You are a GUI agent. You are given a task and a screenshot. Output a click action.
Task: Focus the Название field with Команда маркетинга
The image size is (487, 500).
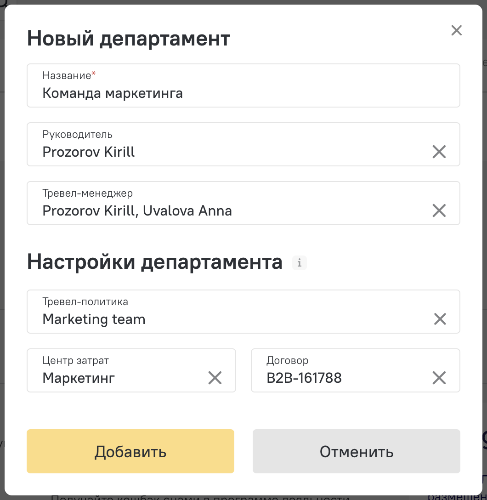[243, 85]
